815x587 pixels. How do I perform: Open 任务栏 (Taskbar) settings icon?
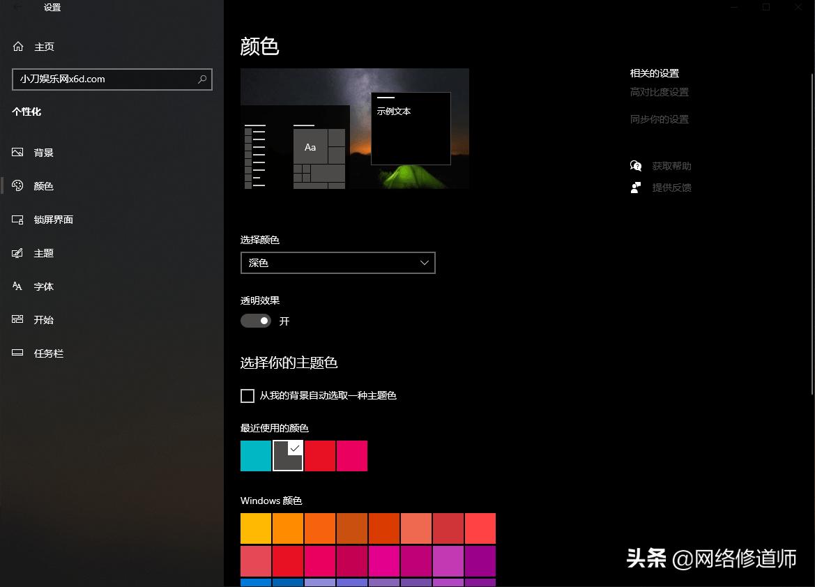(x=17, y=353)
